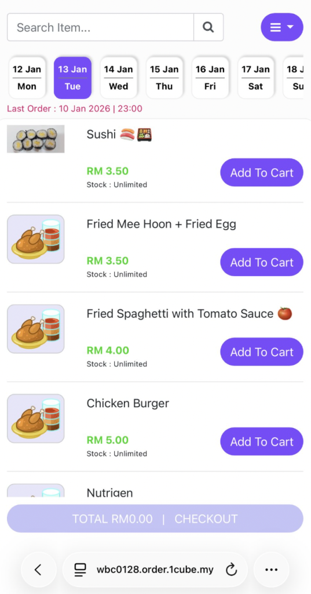Open the purple hamburger menu dropdown
This screenshot has height=594, width=311.
(x=282, y=27)
